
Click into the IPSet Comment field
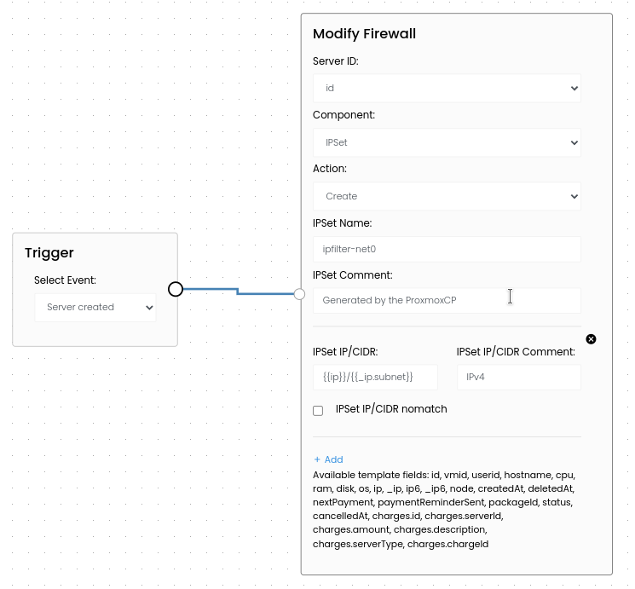tap(447, 300)
